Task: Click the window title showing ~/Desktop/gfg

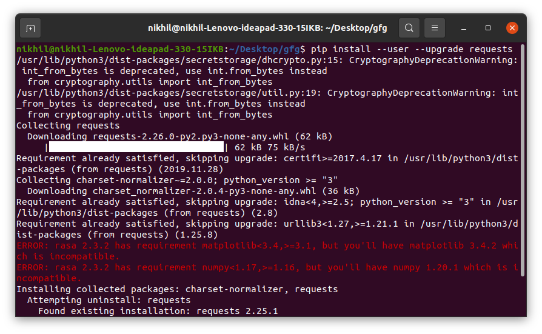Action: pyautogui.click(x=267, y=28)
